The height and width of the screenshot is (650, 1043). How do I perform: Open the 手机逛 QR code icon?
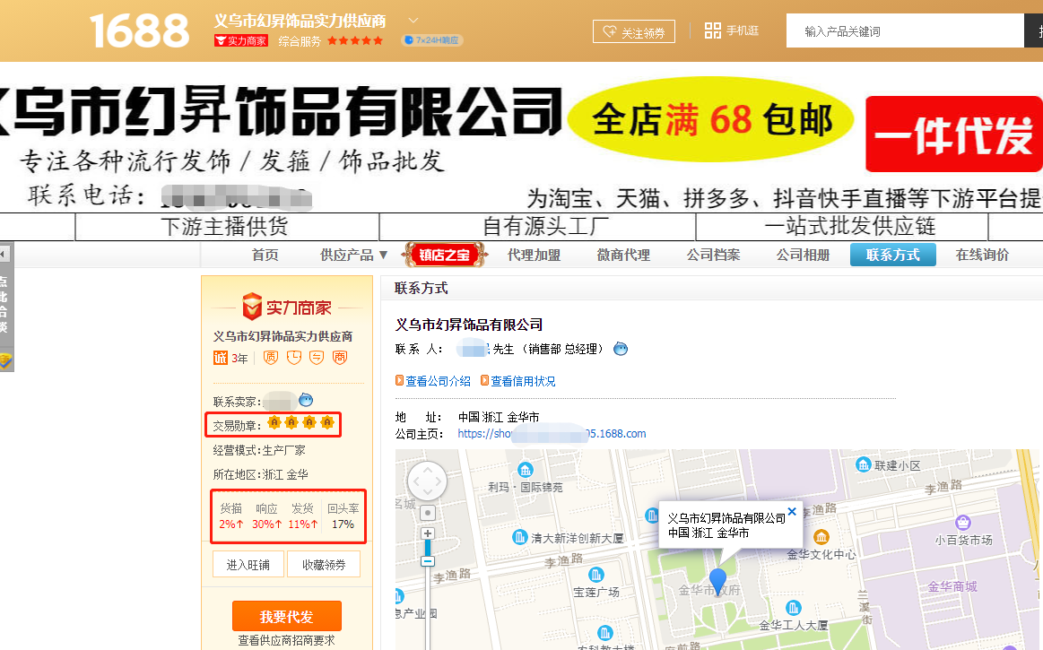point(712,30)
